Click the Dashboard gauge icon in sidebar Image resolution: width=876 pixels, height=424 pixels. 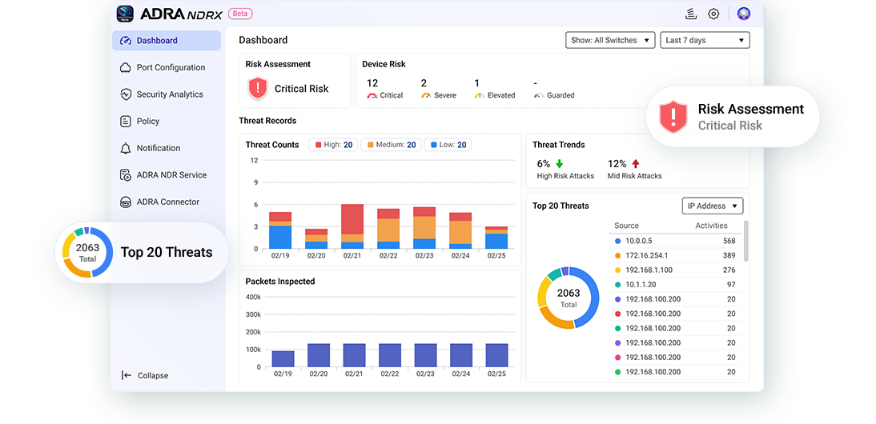pyautogui.click(x=126, y=41)
